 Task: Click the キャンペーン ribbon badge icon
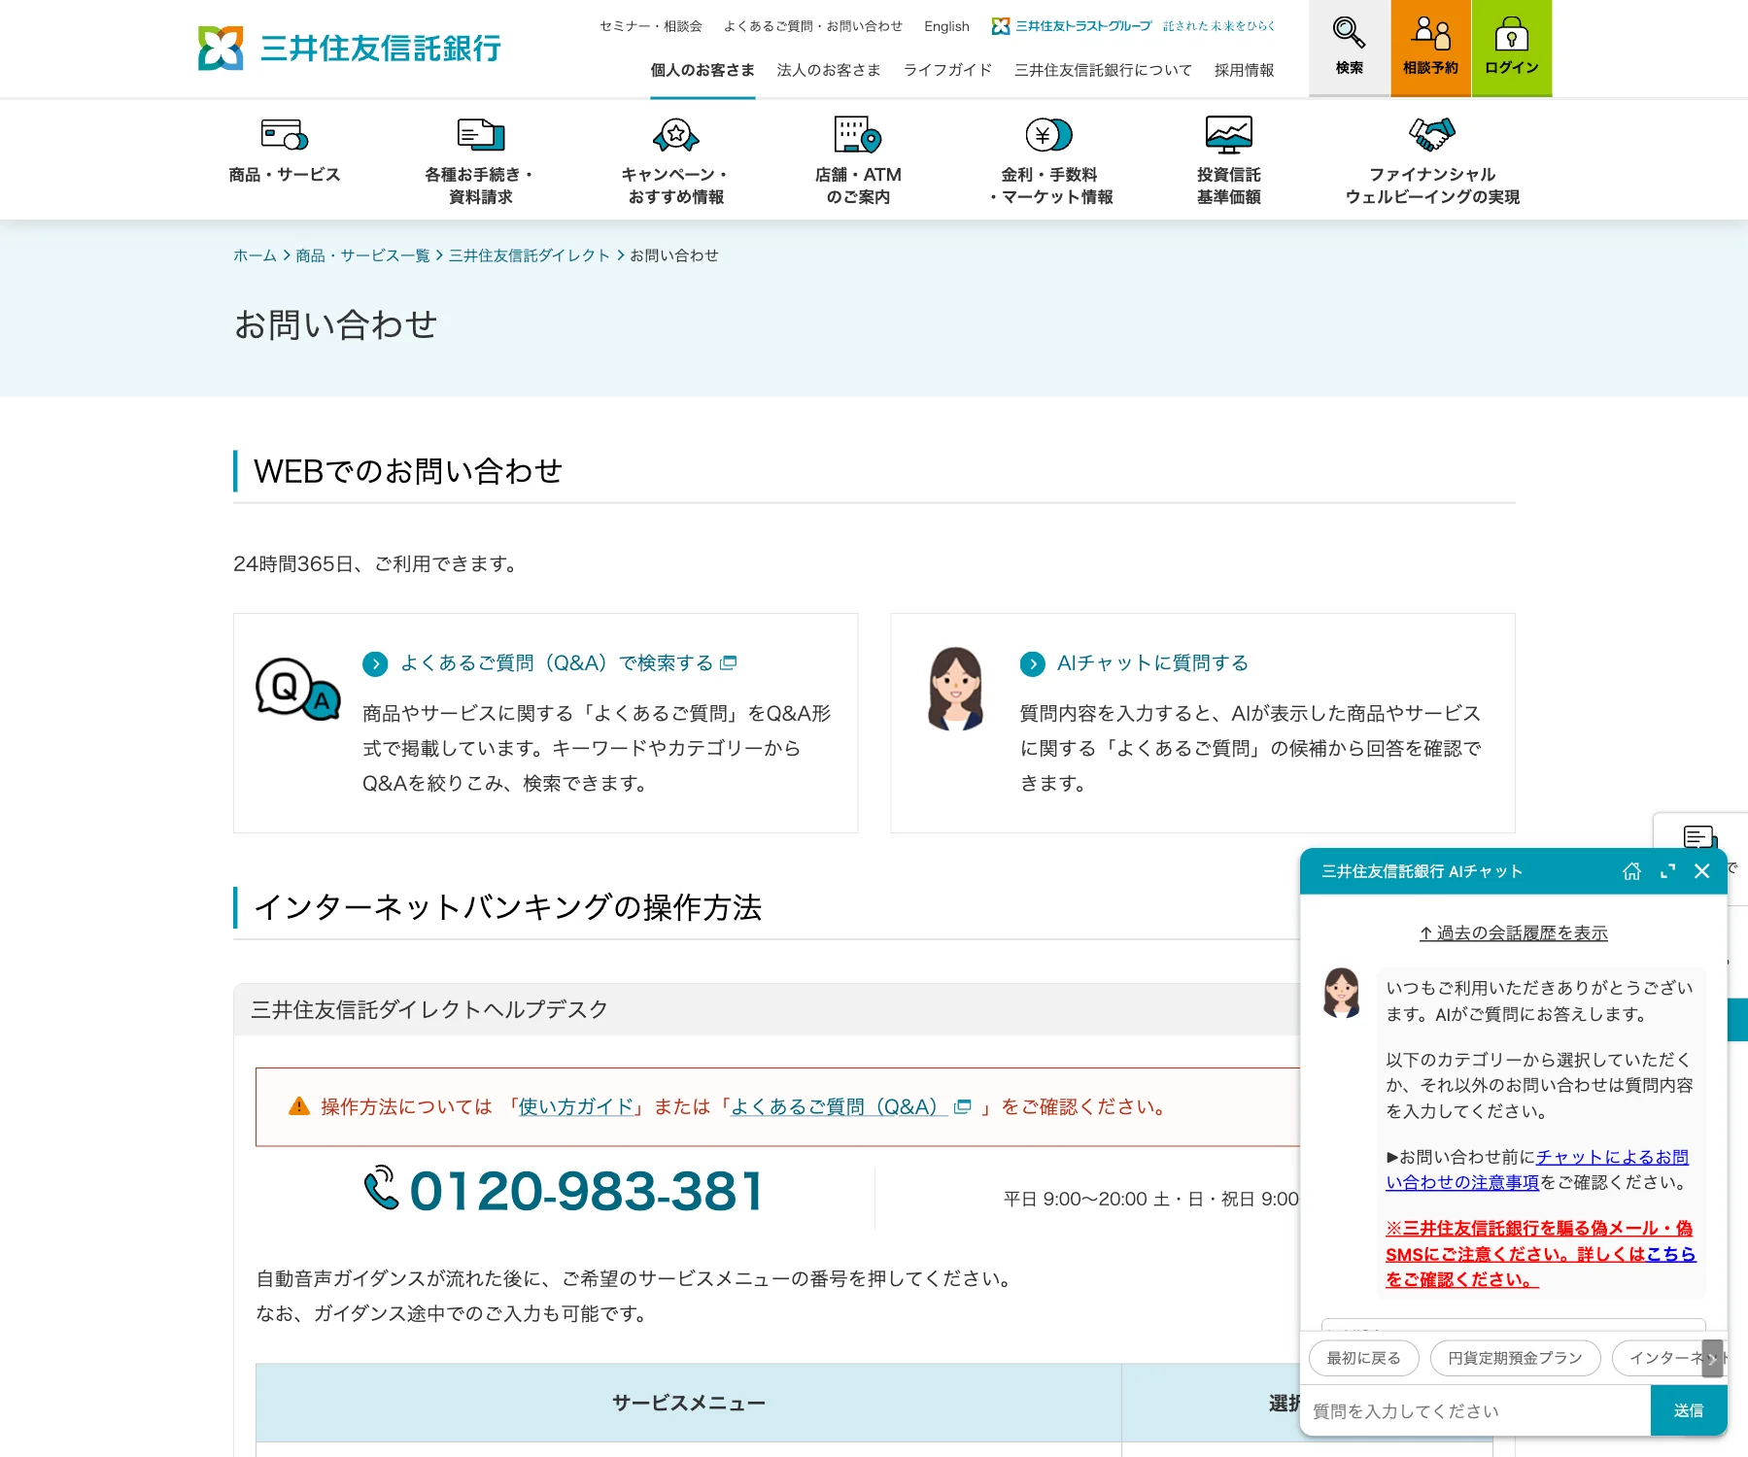pyautogui.click(x=675, y=135)
